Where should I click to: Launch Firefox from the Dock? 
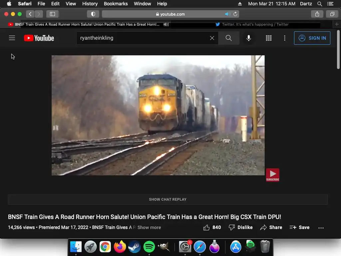point(120,247)
